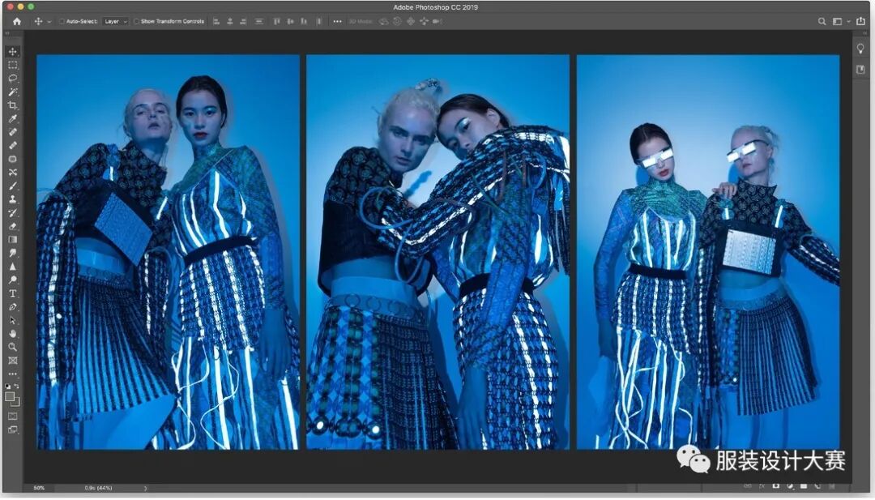Viewport: 875px width, 500px height.
Task: Select the Clone Stamp tool
Action: (12, 199)
